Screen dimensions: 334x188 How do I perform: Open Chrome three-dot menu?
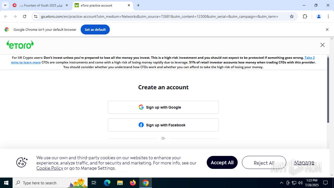(x=328, y=16)
